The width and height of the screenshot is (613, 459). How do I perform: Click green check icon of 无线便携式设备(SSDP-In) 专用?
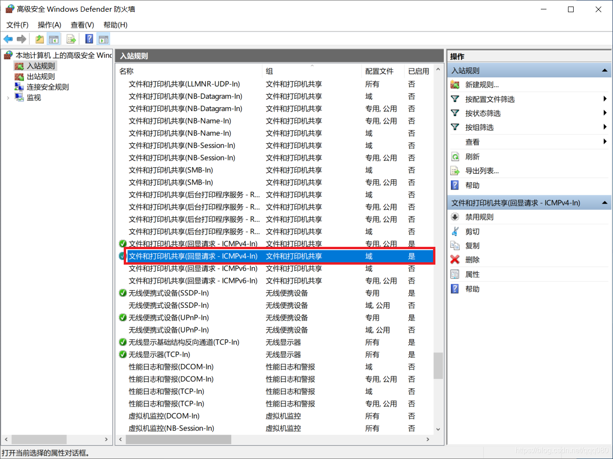(x=123, y=293)
